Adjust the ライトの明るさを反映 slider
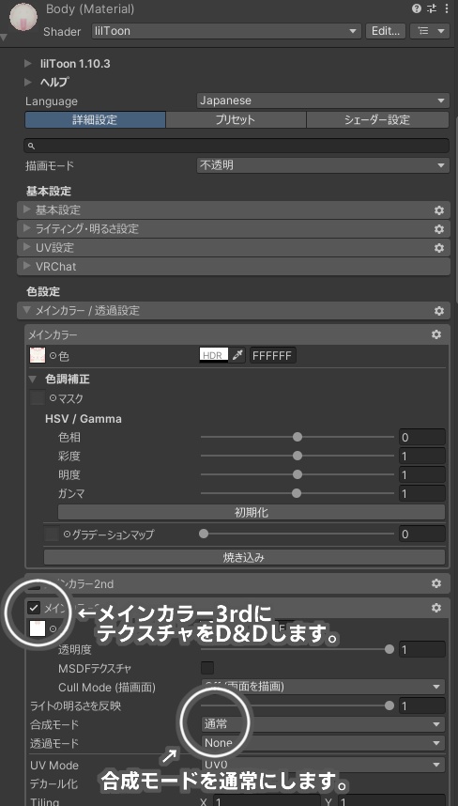Screen dimensions: 458x806 click(x=298, y=705)
